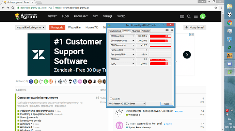Open forum messages envelope icon

pyautogui.click(x=182, y=16)
